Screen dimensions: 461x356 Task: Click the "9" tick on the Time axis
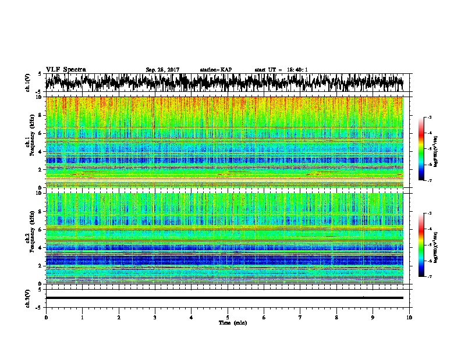(373, 318)
